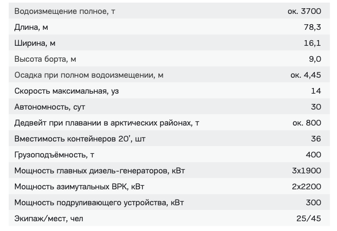Click the "Дедвейт при плавании в арктических районах" label

point(107,123)
